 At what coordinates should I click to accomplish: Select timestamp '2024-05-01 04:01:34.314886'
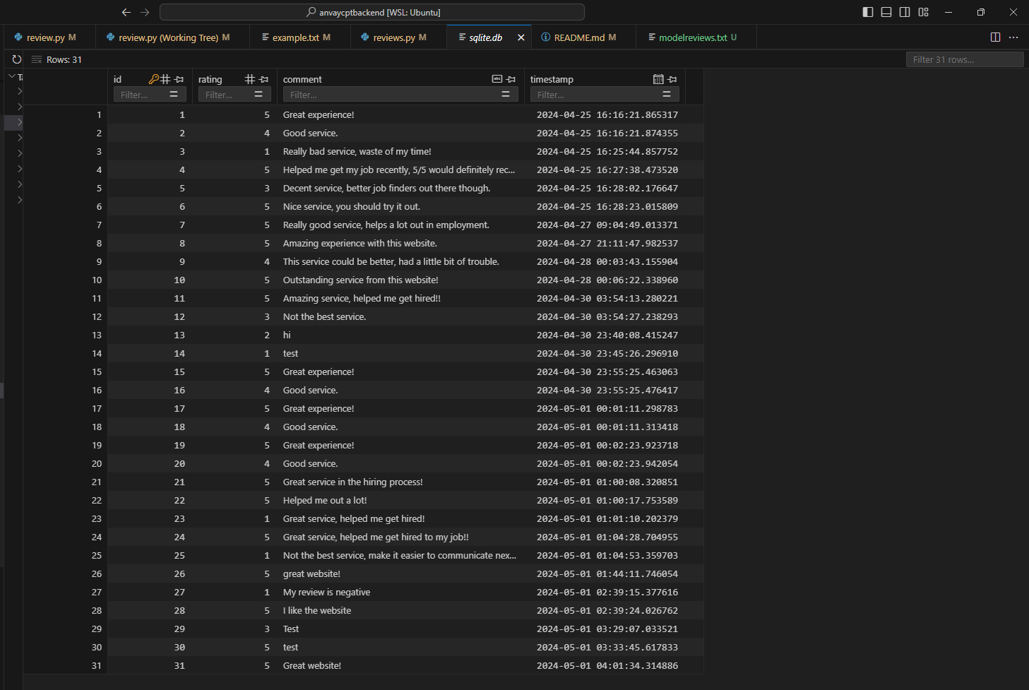[607, 665]
